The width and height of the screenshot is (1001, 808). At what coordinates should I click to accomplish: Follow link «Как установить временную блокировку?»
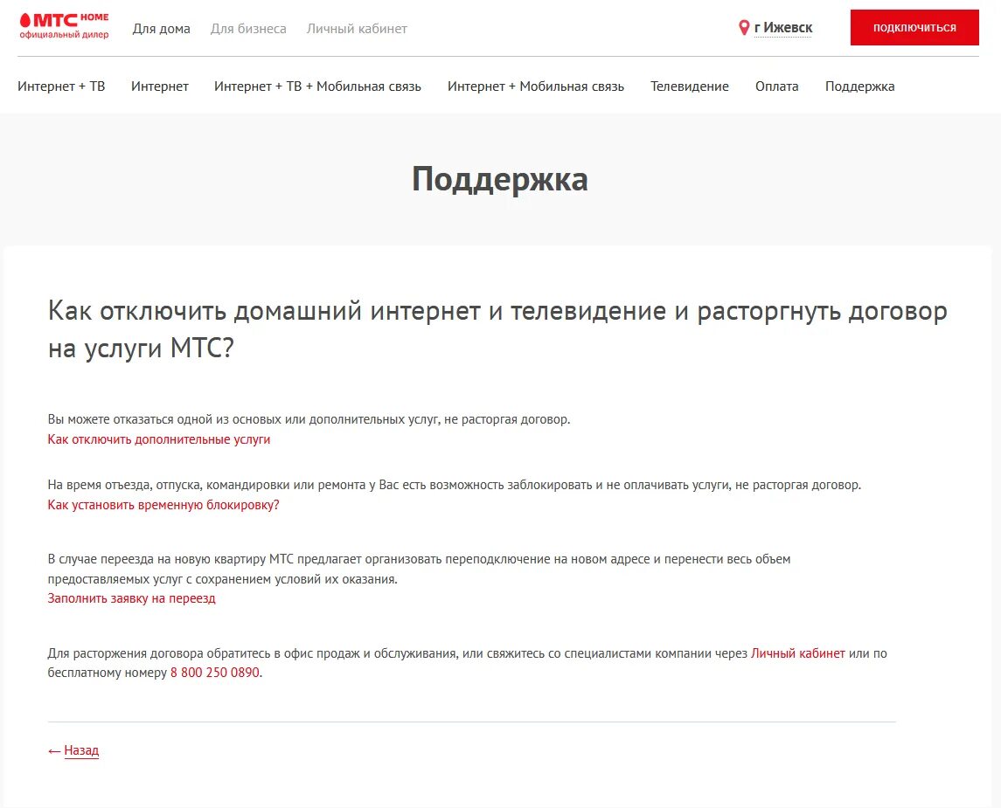point(163,505)
